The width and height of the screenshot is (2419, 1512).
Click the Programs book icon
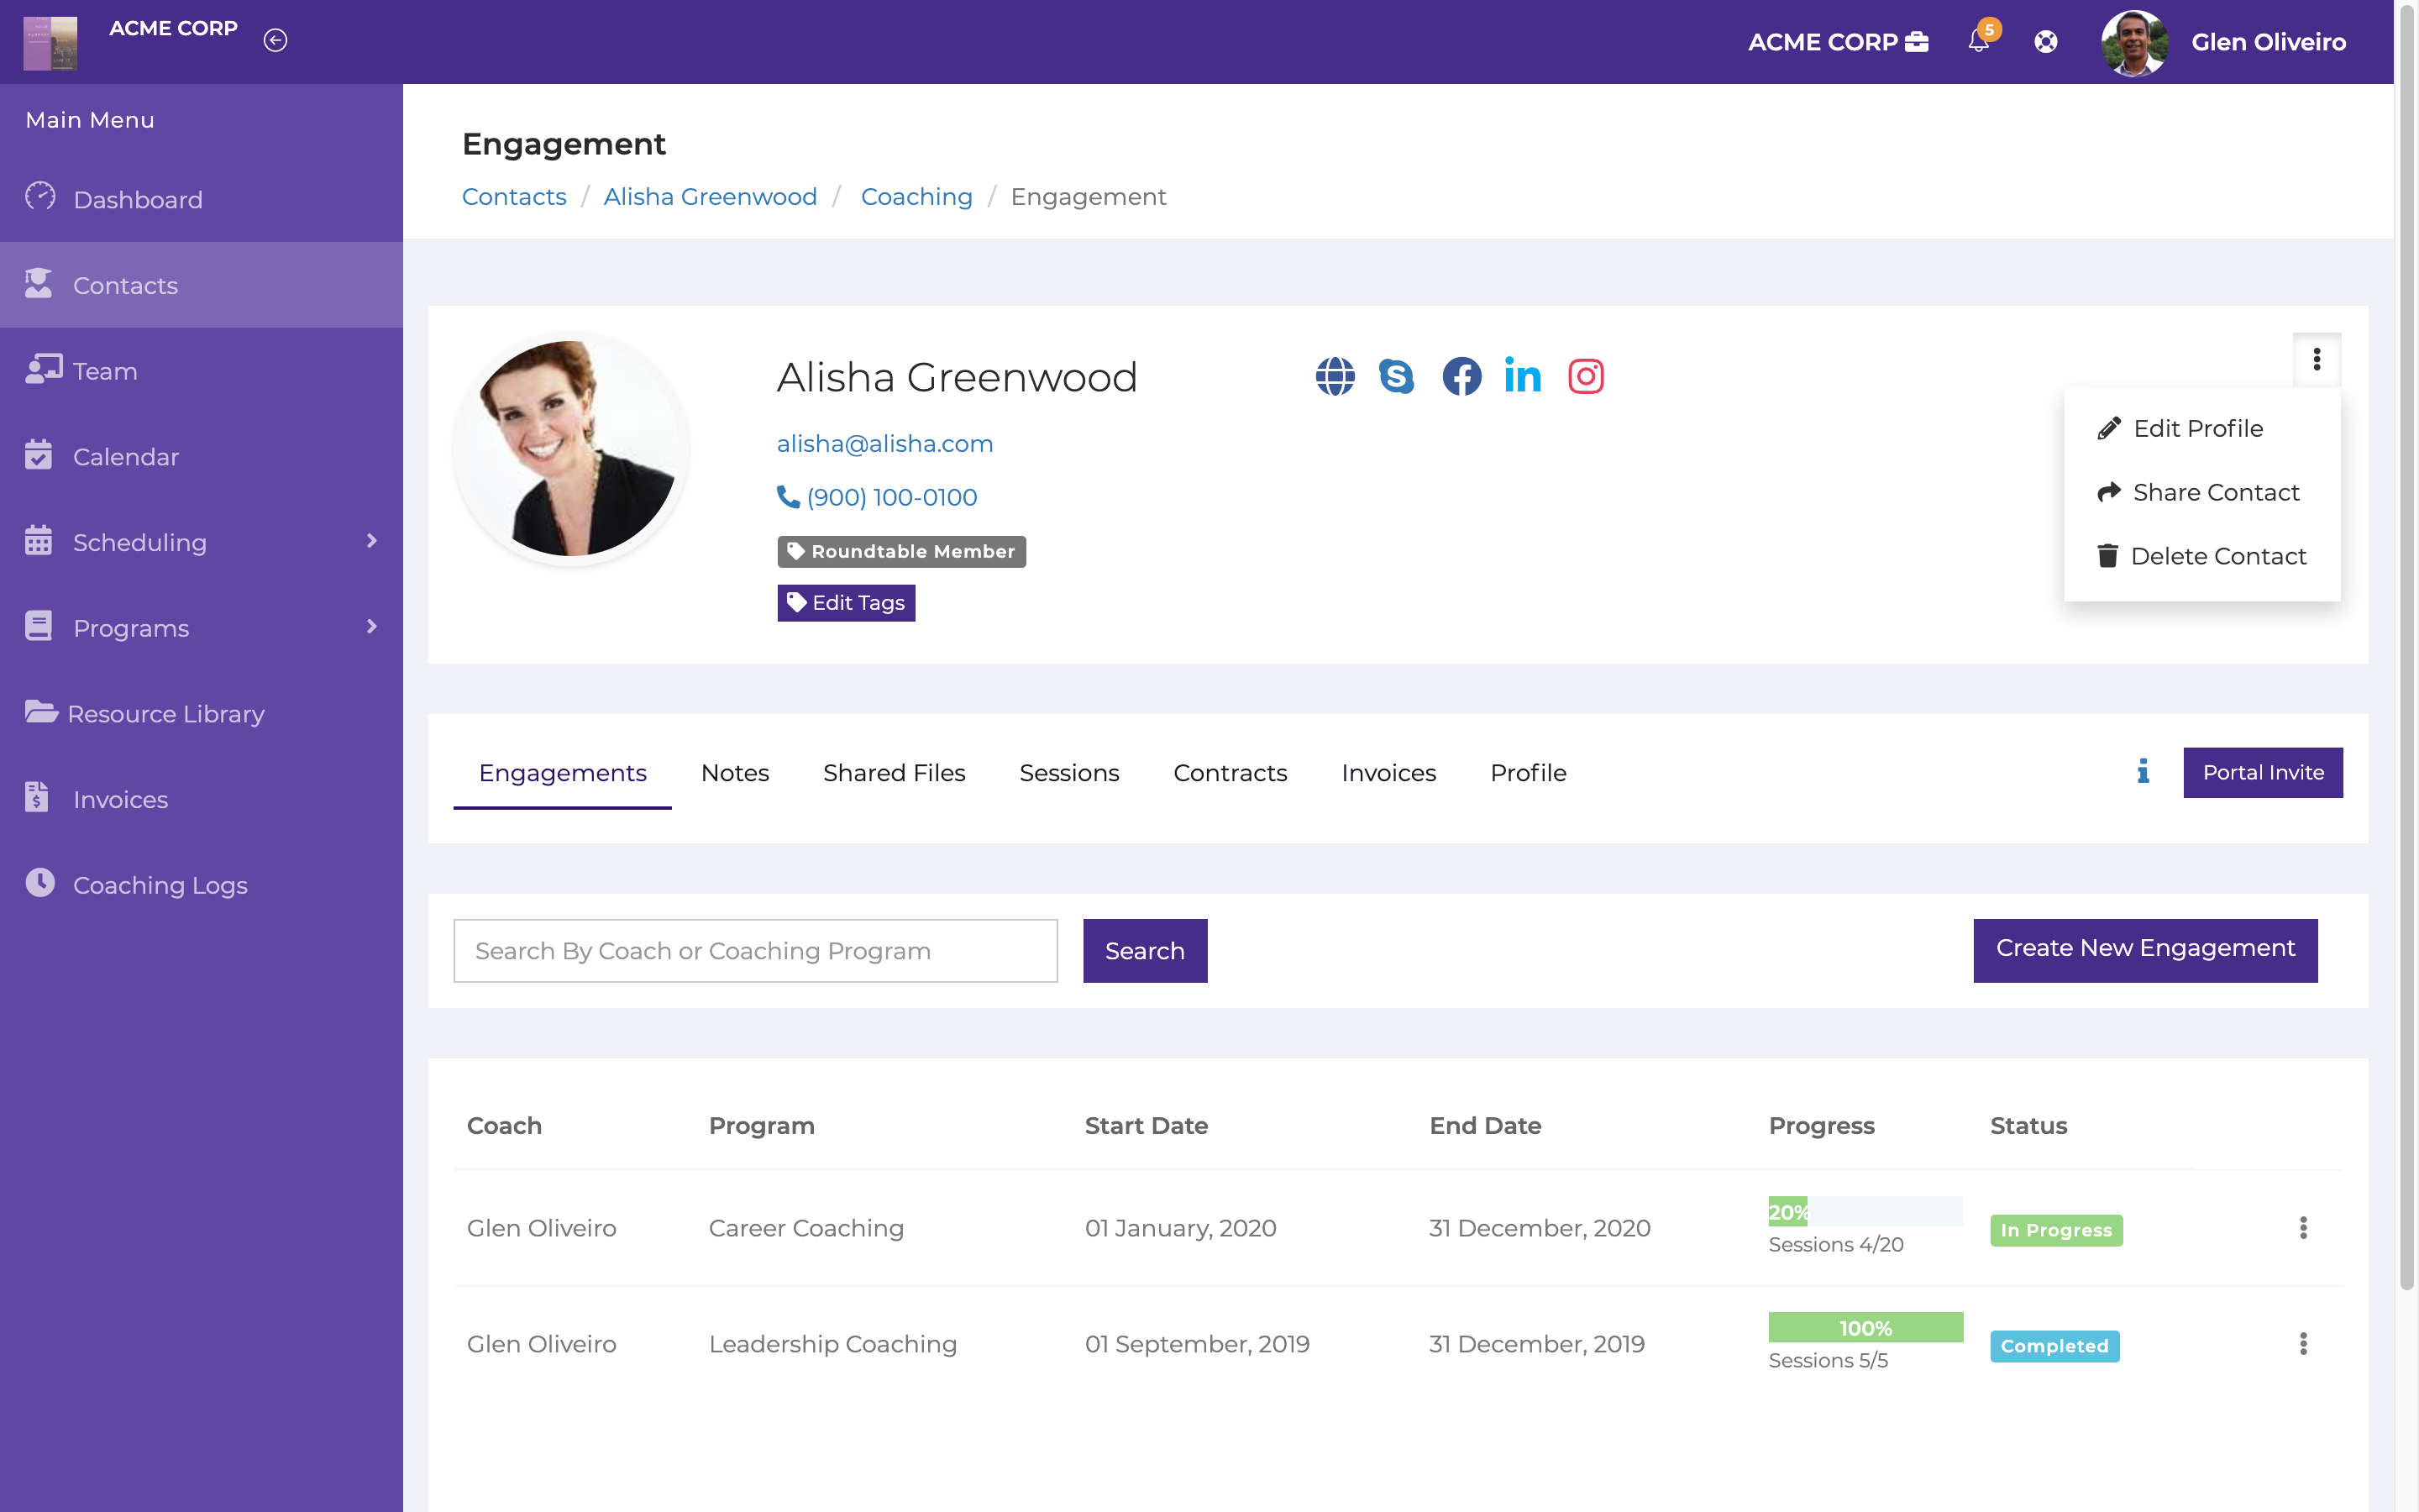(38, 626)
